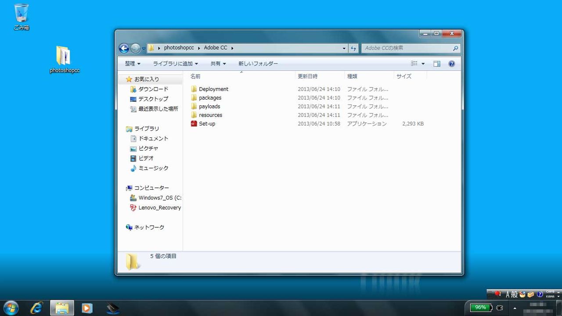Go back with the Explorer back arrow

coord(124,48)
